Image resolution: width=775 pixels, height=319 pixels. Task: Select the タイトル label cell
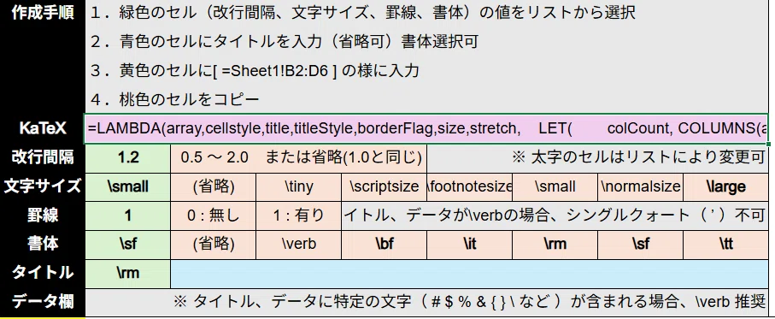click(x=43, y=273)
